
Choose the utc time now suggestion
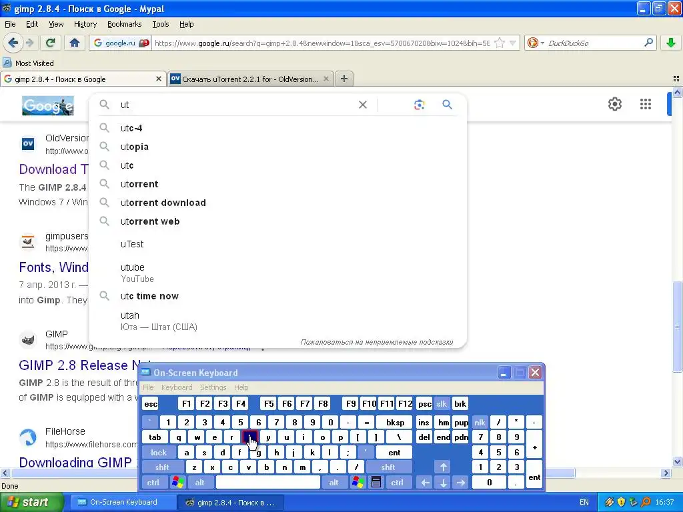point(277,296)
